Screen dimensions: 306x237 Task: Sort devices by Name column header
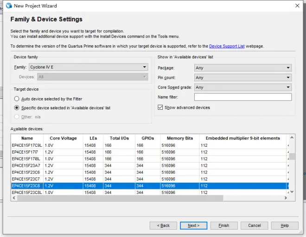coord(27,138)
